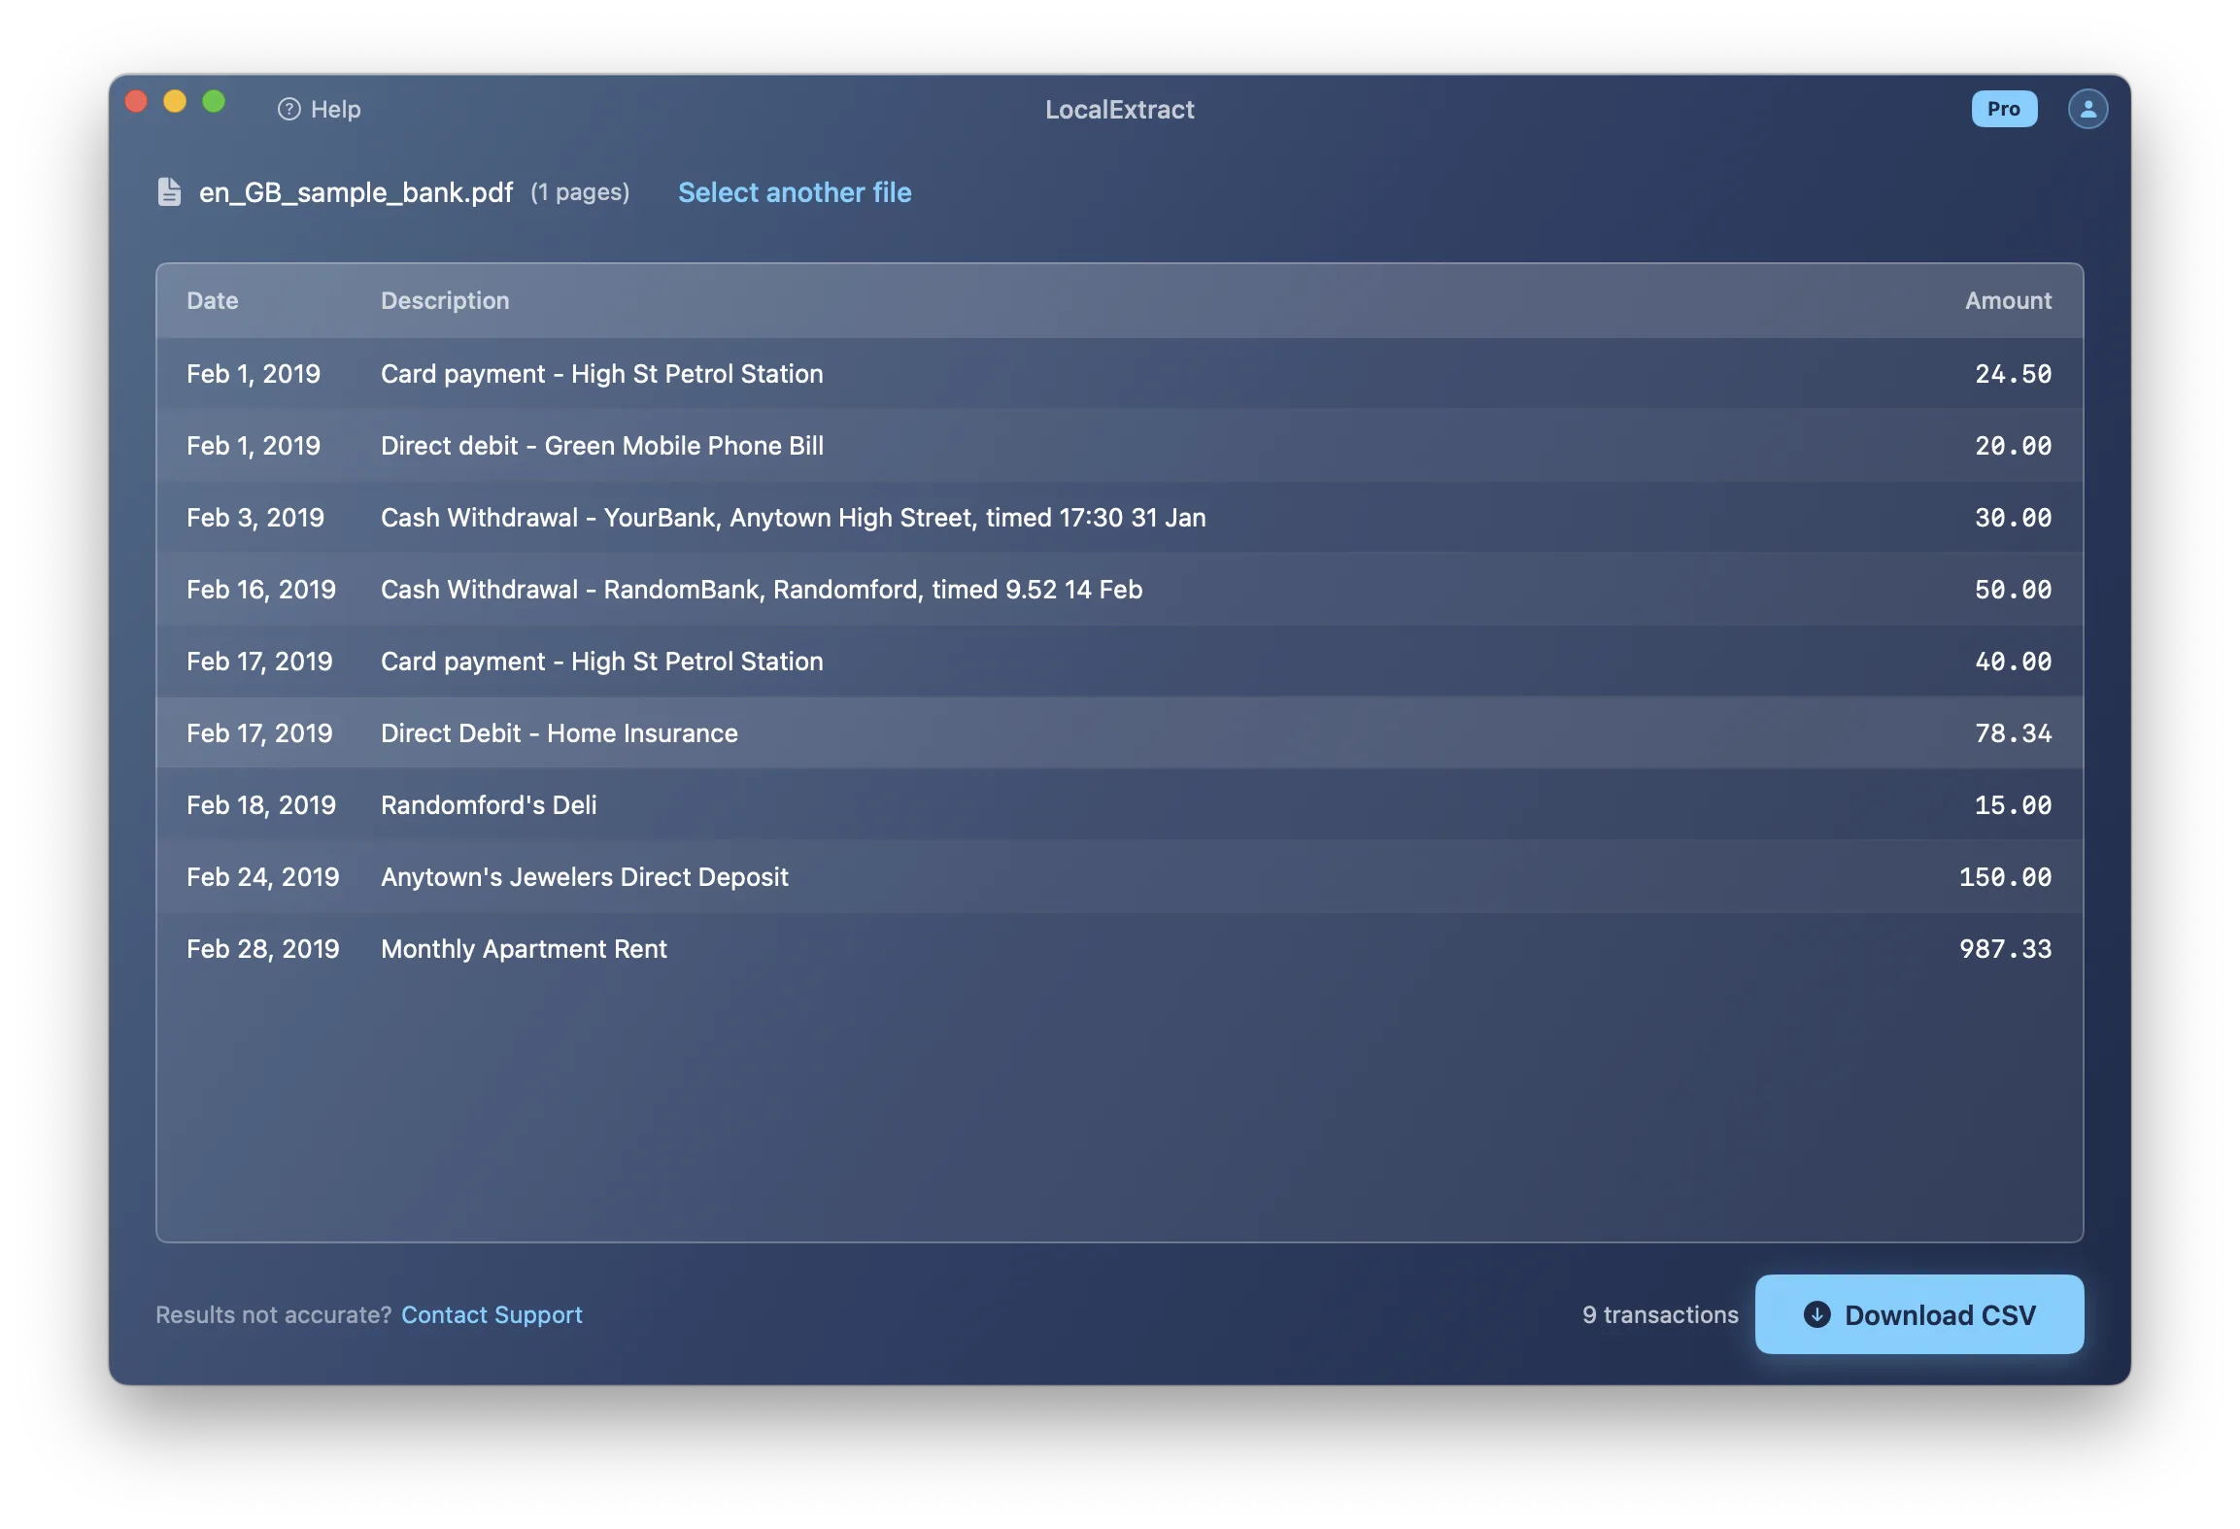Click the Help question mark icon

click(288, 109)
